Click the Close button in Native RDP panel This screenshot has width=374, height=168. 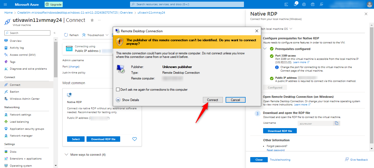(259, 160)
